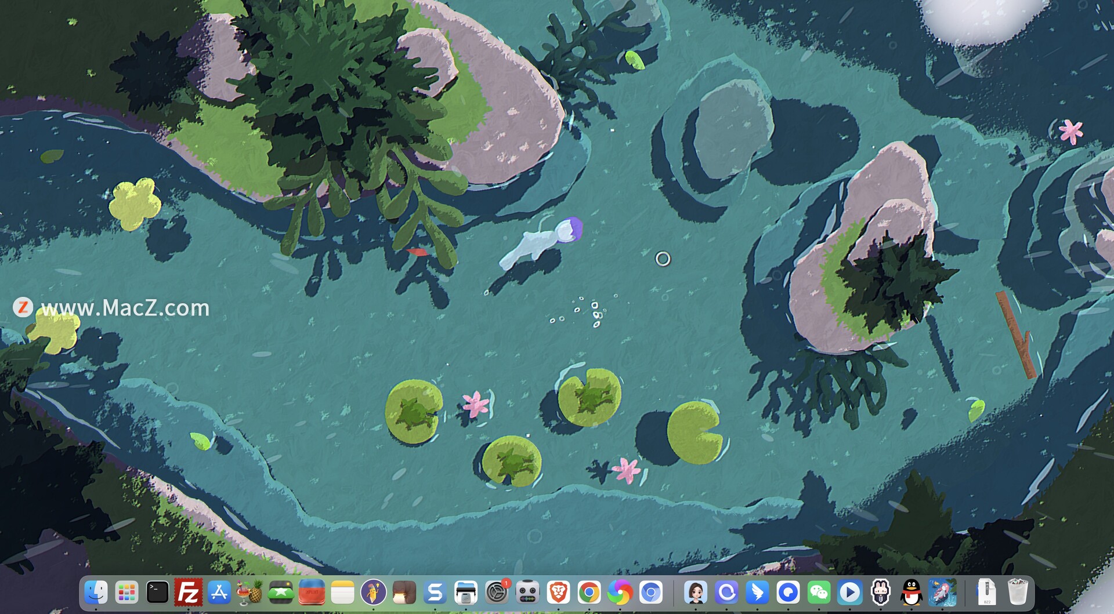Launch Chromium blue browser icon
The image size is (1114, 614).
point(650,593)
